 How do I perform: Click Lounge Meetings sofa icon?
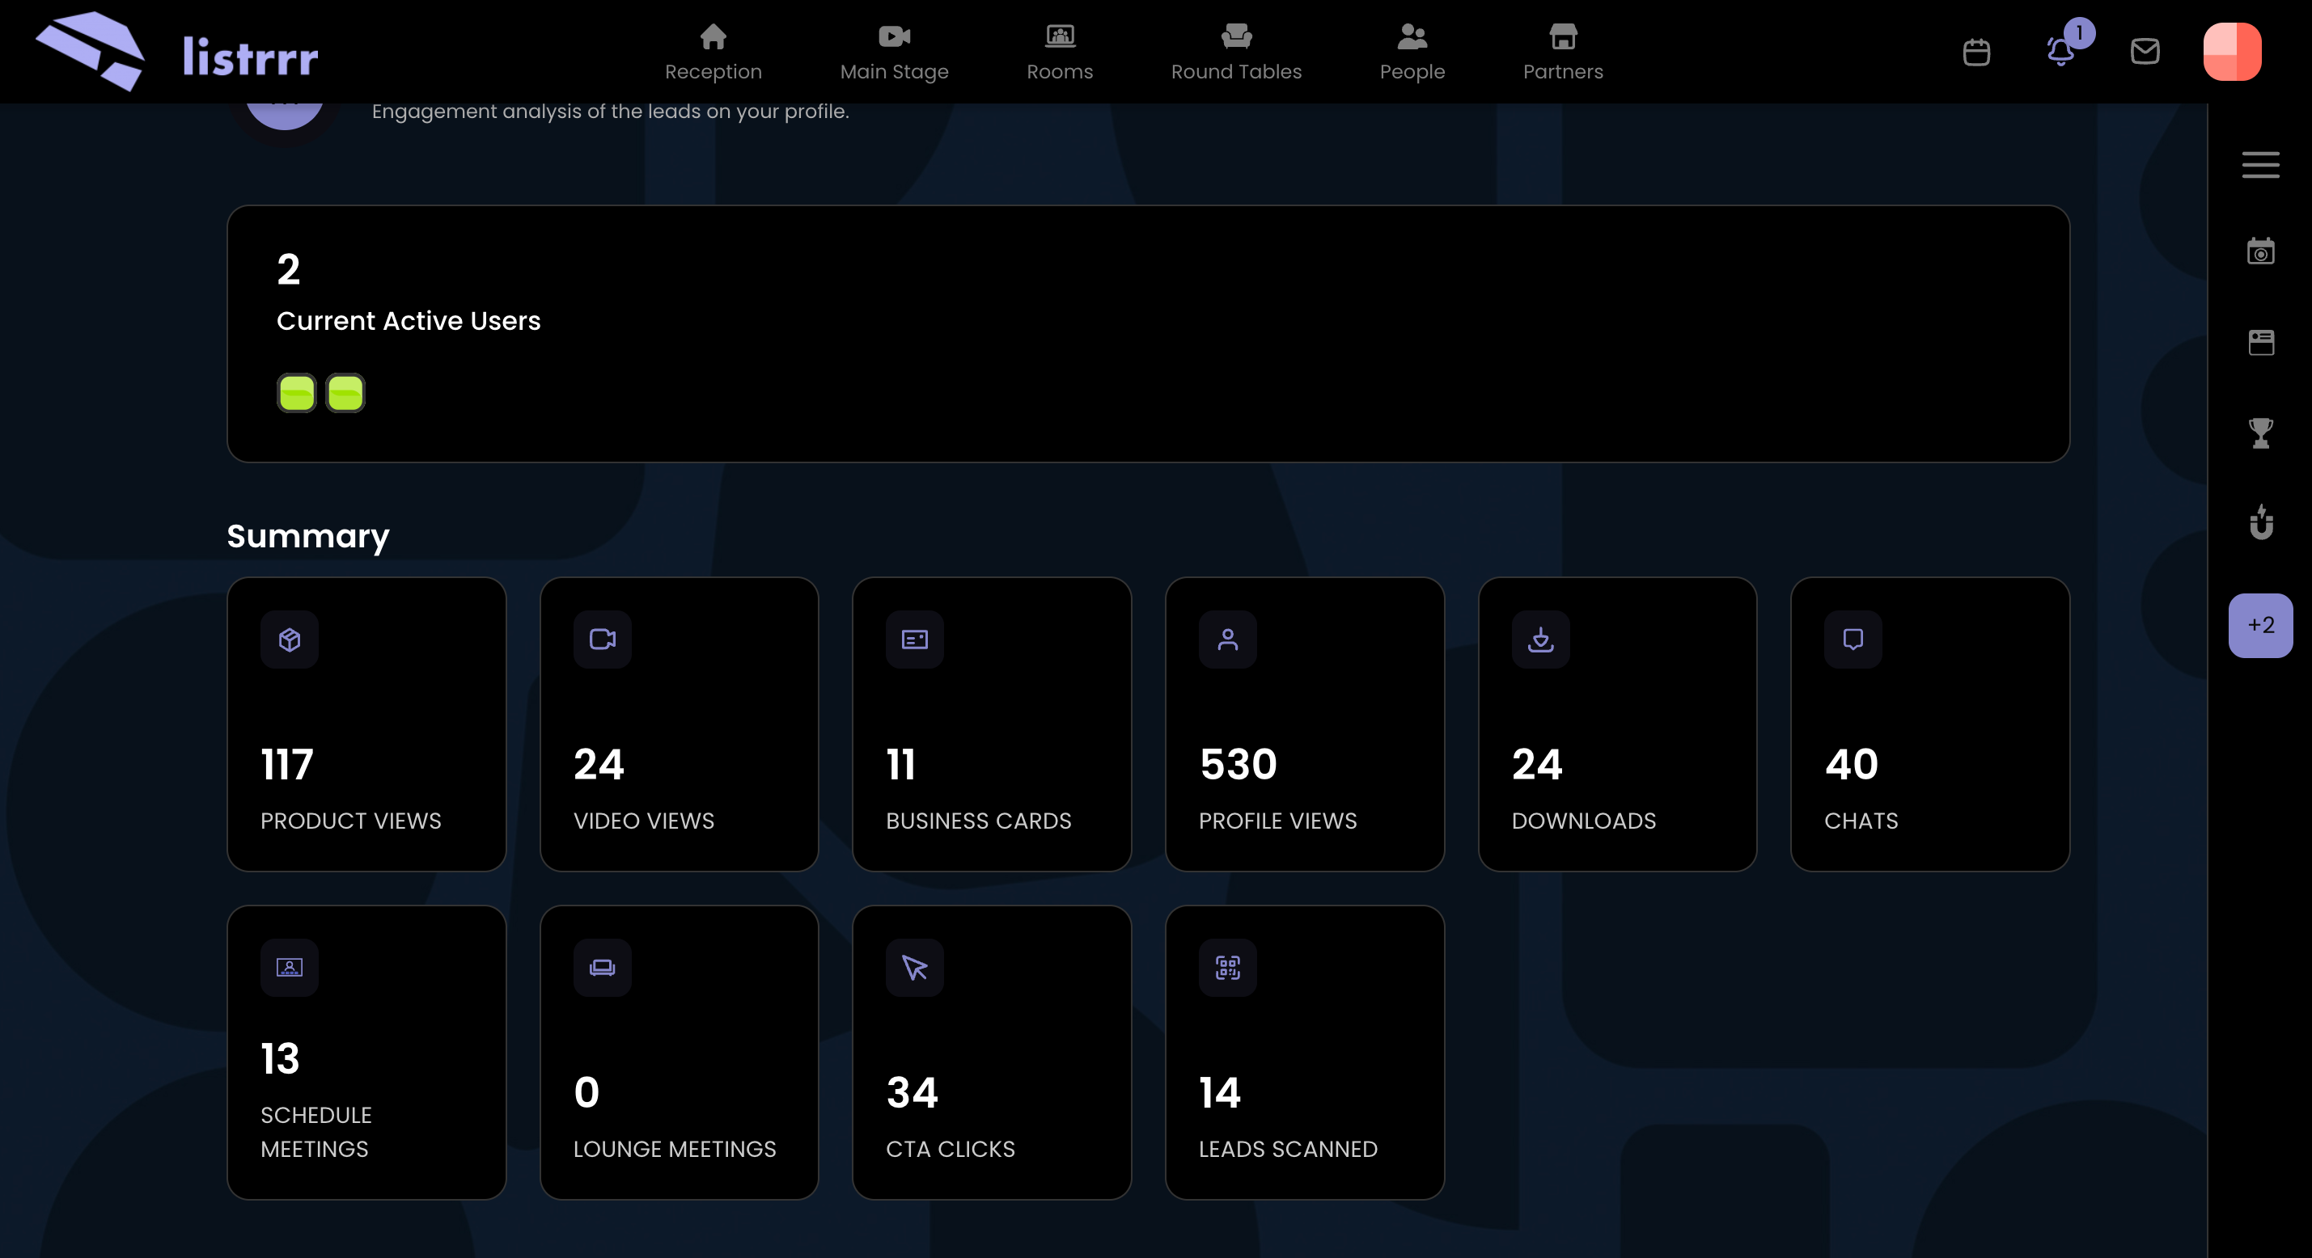(x=602, y=967)
